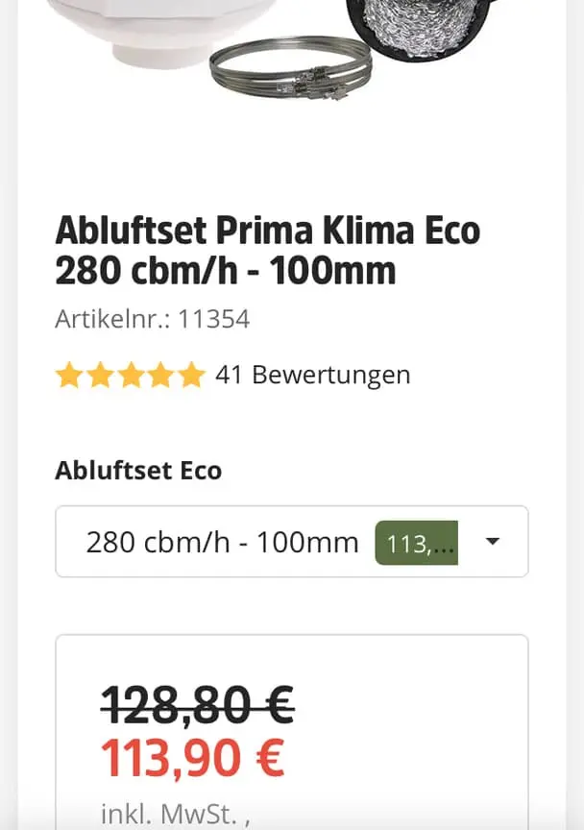
Task: Expand the Abluftset Eco dropdown arrow
Action: [x=493, y=542]
